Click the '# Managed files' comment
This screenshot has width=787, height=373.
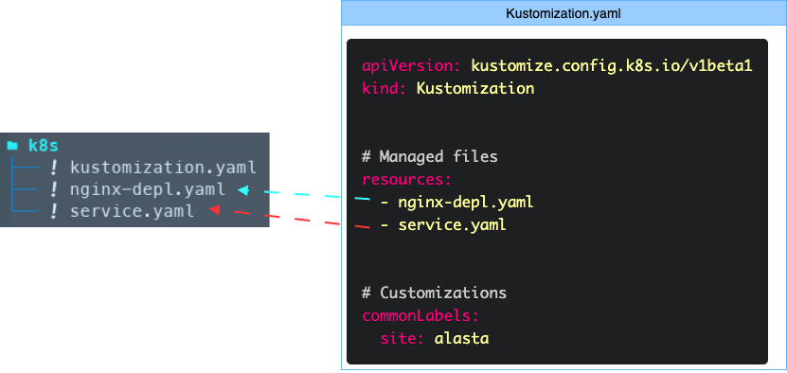[430, 156]
